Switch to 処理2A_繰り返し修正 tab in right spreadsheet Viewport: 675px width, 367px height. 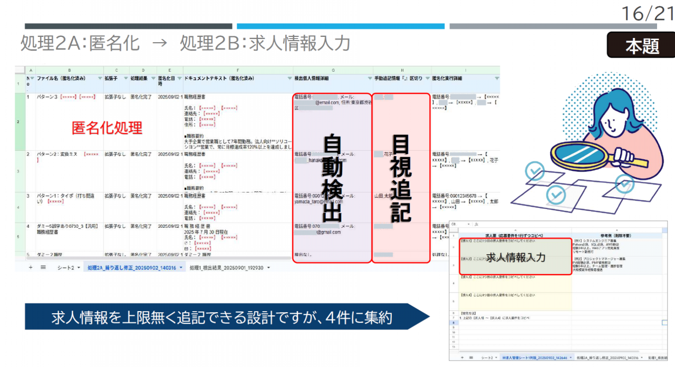pos(608,358)
